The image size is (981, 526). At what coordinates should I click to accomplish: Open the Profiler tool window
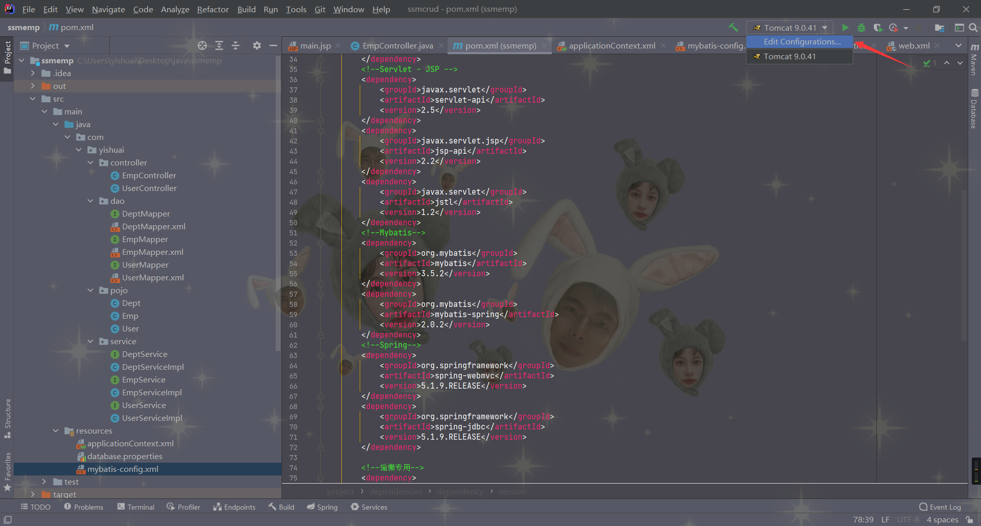click(x=183, y=507)
